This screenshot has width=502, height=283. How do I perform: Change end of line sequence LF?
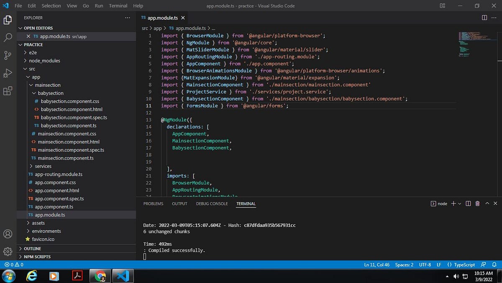[x=439, y=265]
